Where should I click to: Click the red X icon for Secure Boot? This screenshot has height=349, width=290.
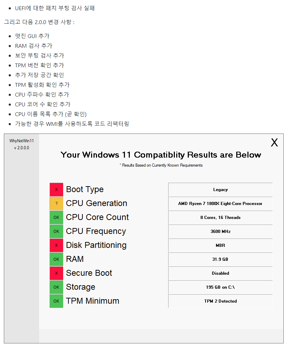click(x=56, y=273)
